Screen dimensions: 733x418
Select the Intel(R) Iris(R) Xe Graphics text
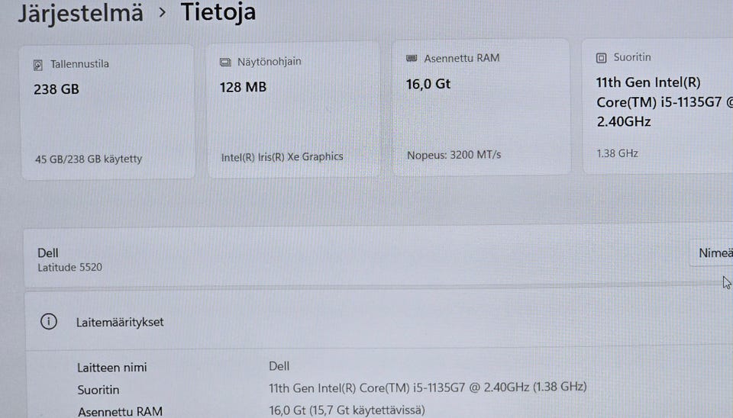pos(282,157)
